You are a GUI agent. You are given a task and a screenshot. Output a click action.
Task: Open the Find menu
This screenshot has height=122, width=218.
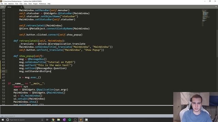(17, 4)
